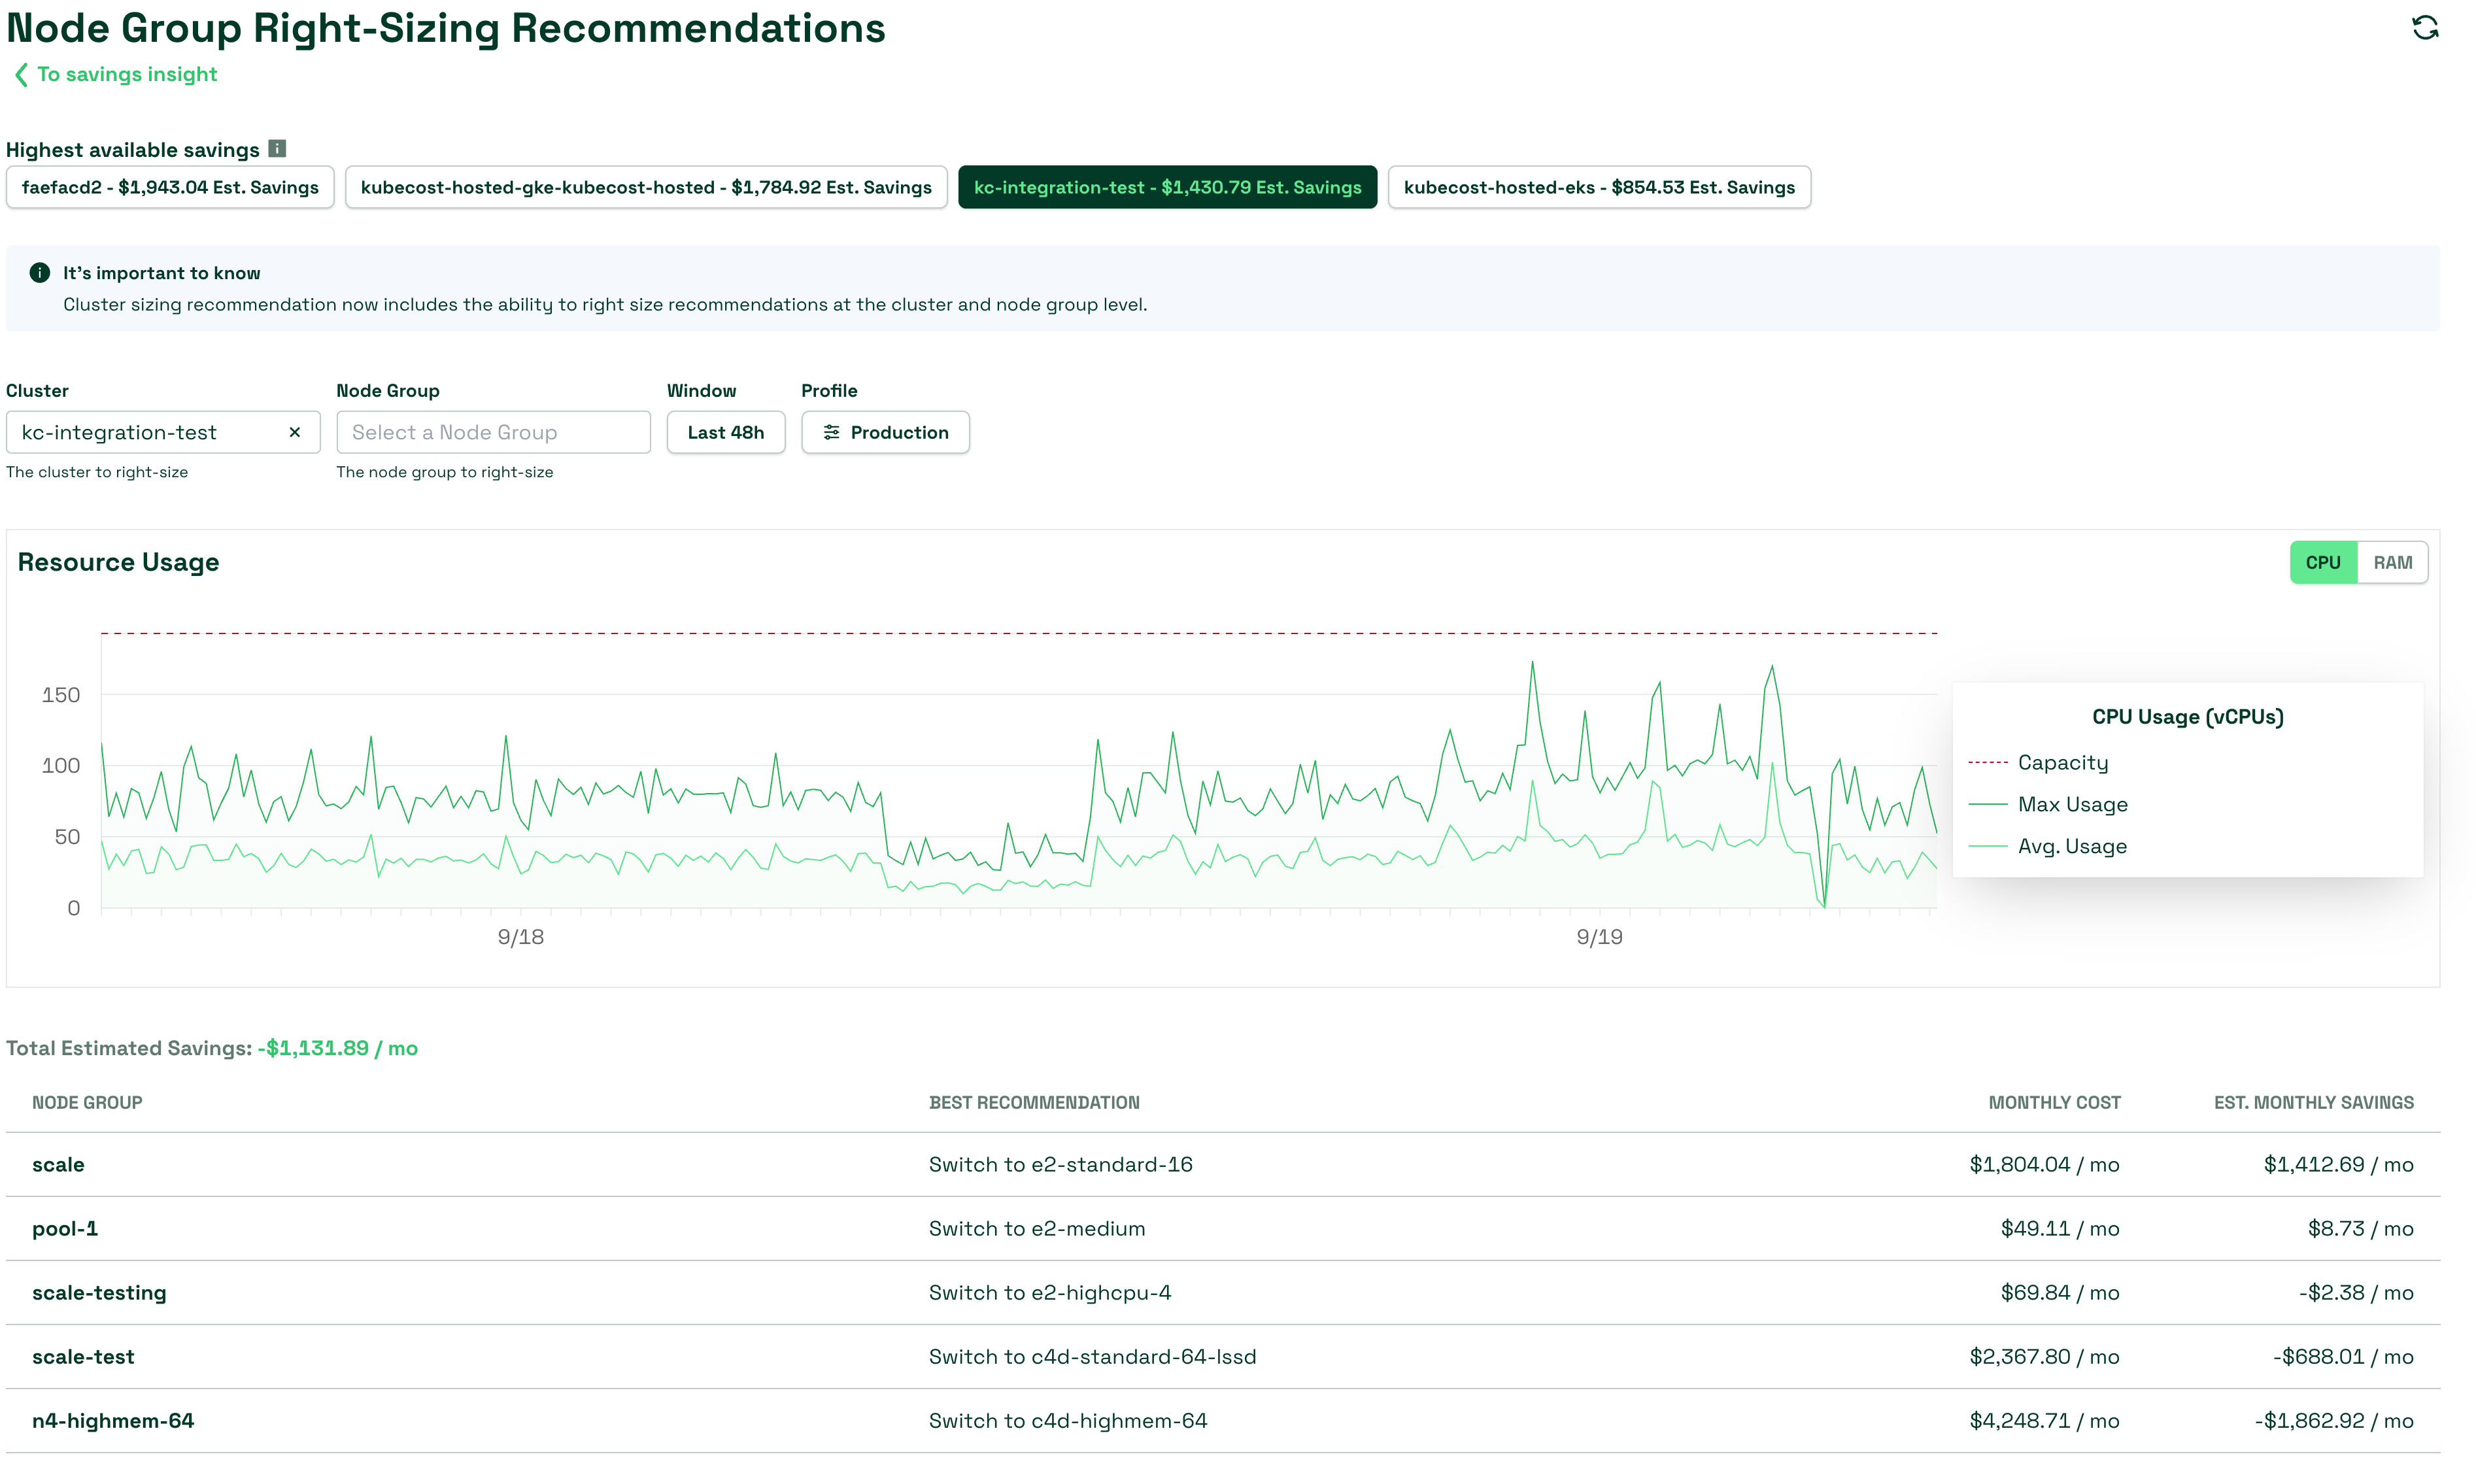Viewport: 2476px width, 1484px height.
Task: Click the n4-highmem-64 node group row
Action: [113, 1421]
